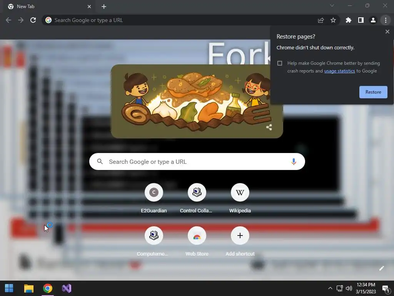Open the Wikipedia shortcut

240,198
